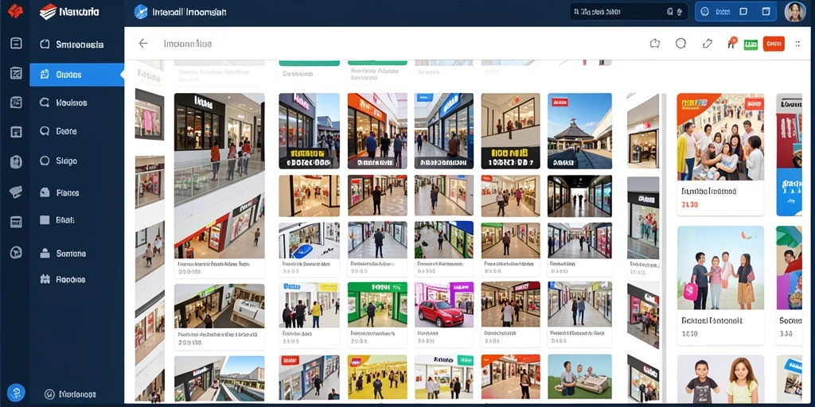
Task: Click the microphone icon in the search box
Action: tap(680, 11)
